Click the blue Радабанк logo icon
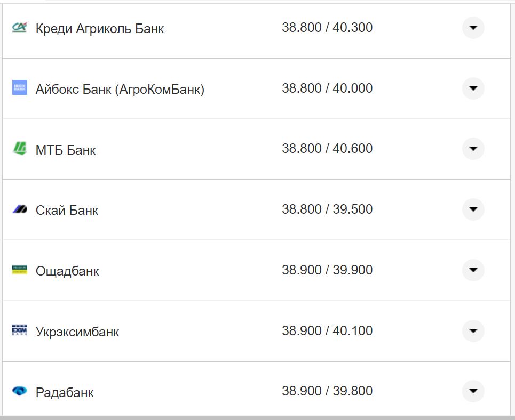 [19, 392]
